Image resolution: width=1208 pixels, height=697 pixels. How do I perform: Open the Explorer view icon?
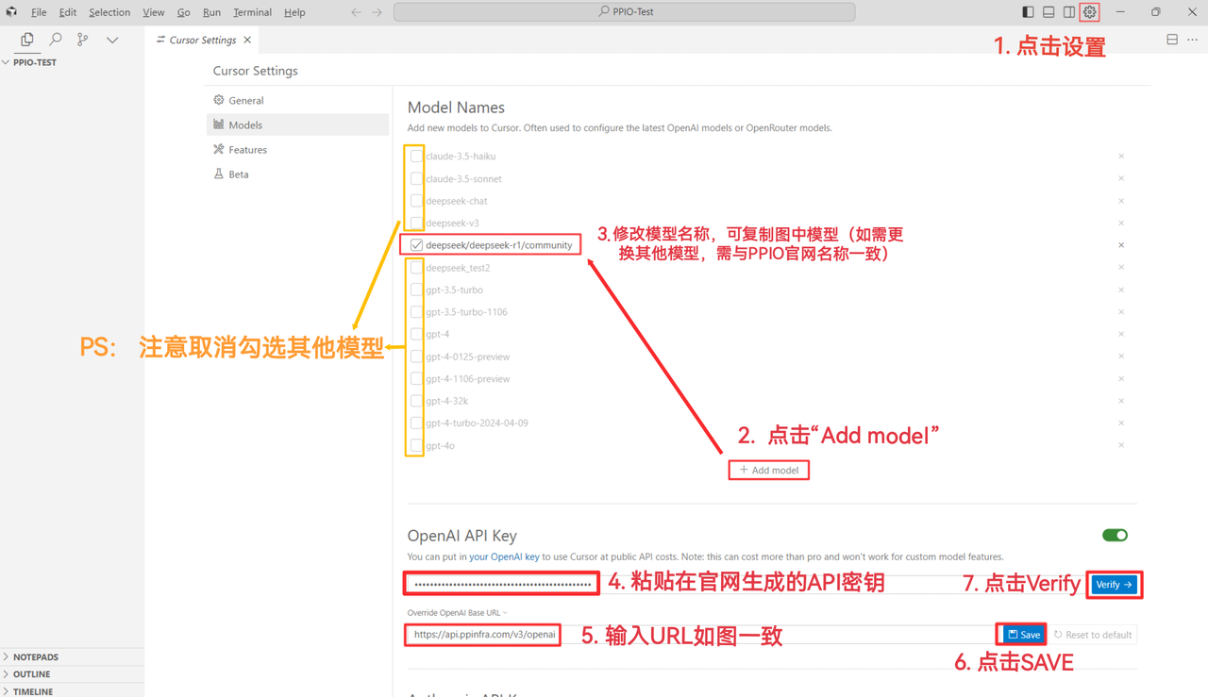coord(27,40)
